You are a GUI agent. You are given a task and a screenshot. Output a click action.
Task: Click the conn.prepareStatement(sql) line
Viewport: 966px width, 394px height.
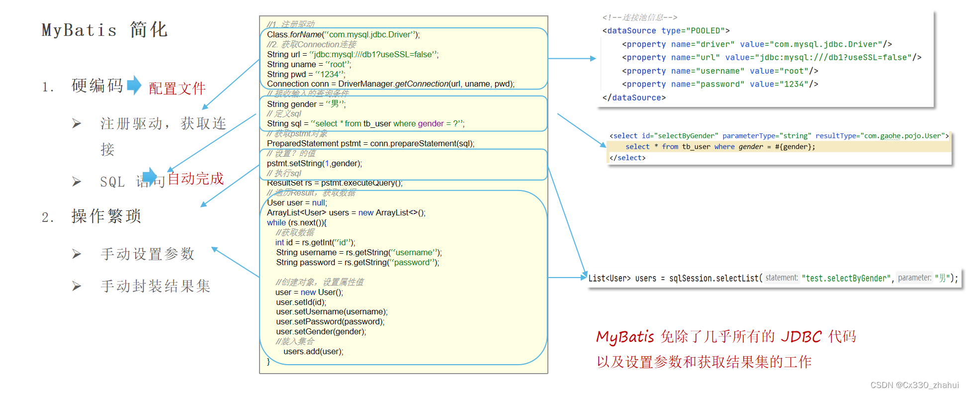click(371, 143)
